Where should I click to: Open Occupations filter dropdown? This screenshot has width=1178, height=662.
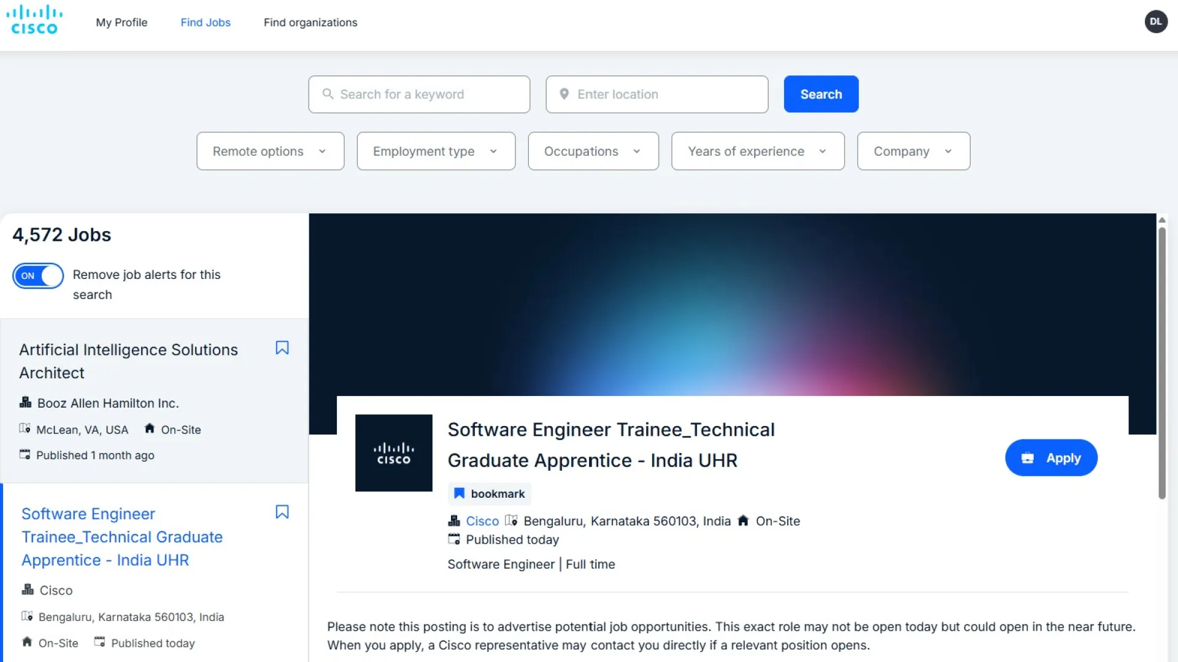(593, 151)
